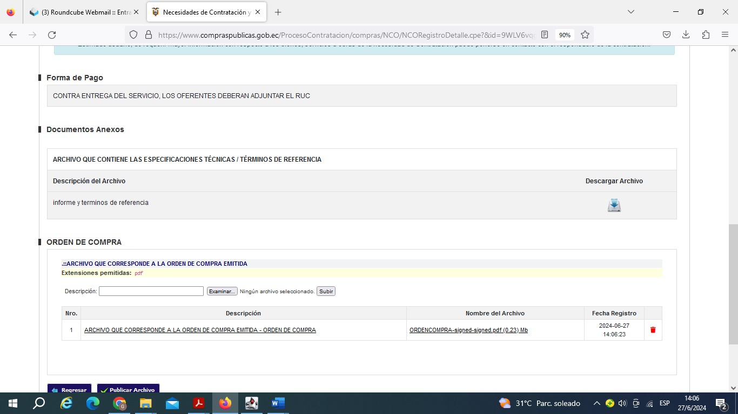Delete the uploaded ORDENCOMPRA file with trash icon

click(x=653, y=330)
